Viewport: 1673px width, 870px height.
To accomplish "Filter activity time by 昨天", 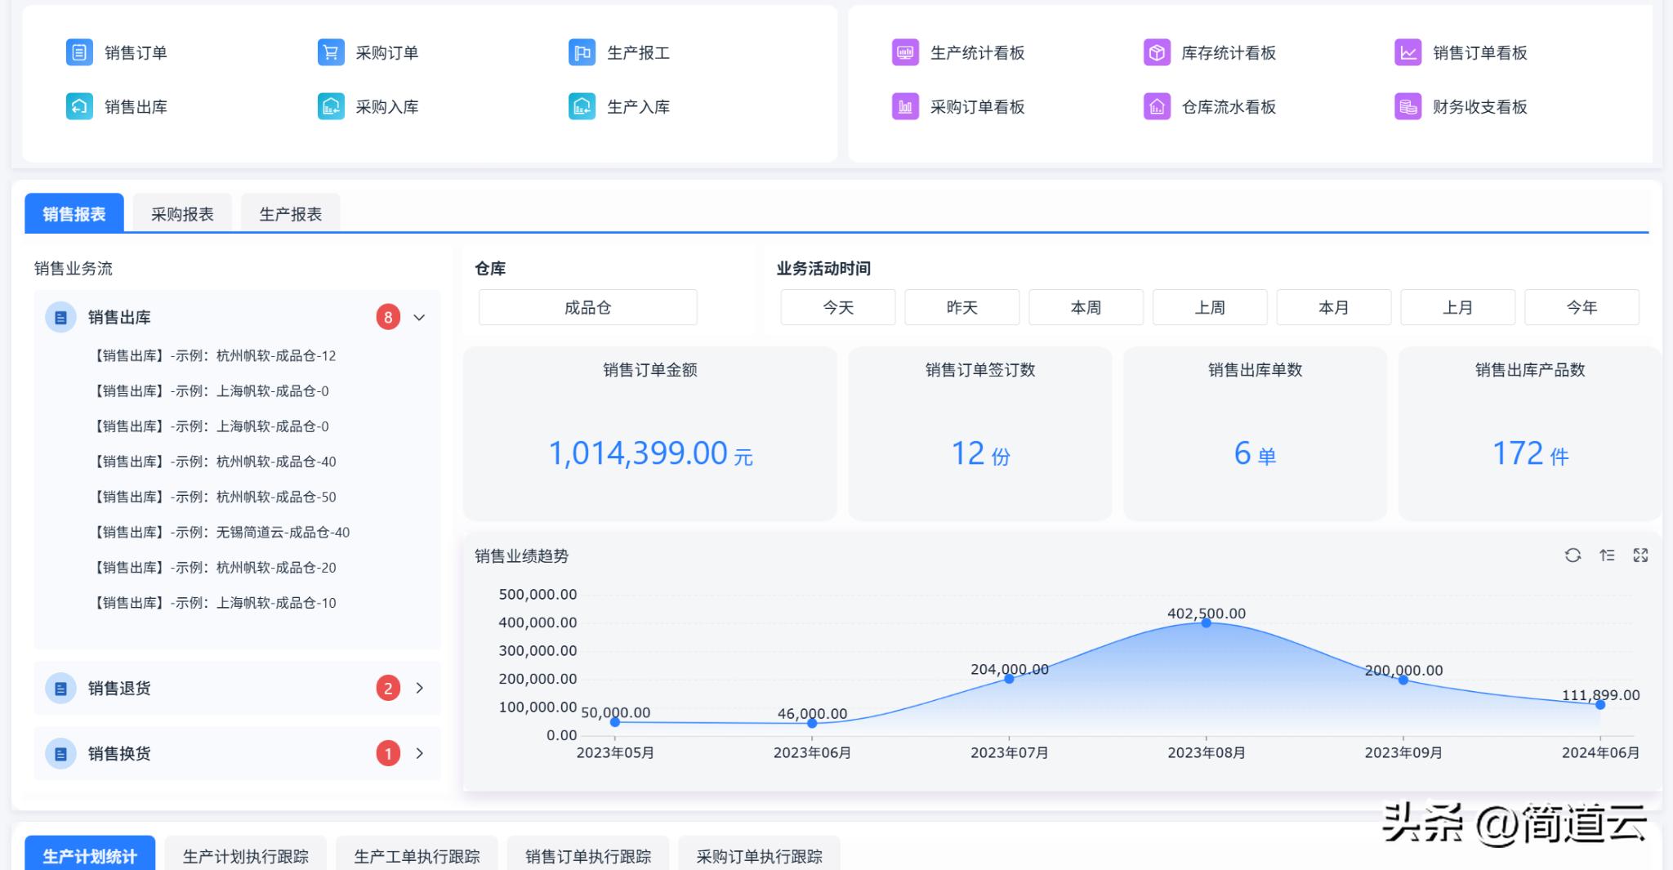I will [962, 307].
